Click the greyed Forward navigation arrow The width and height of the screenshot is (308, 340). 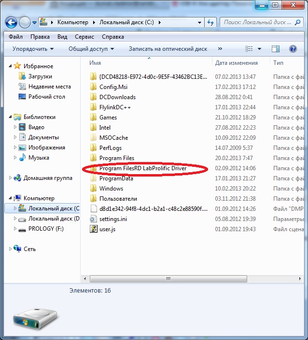(25, 23)
